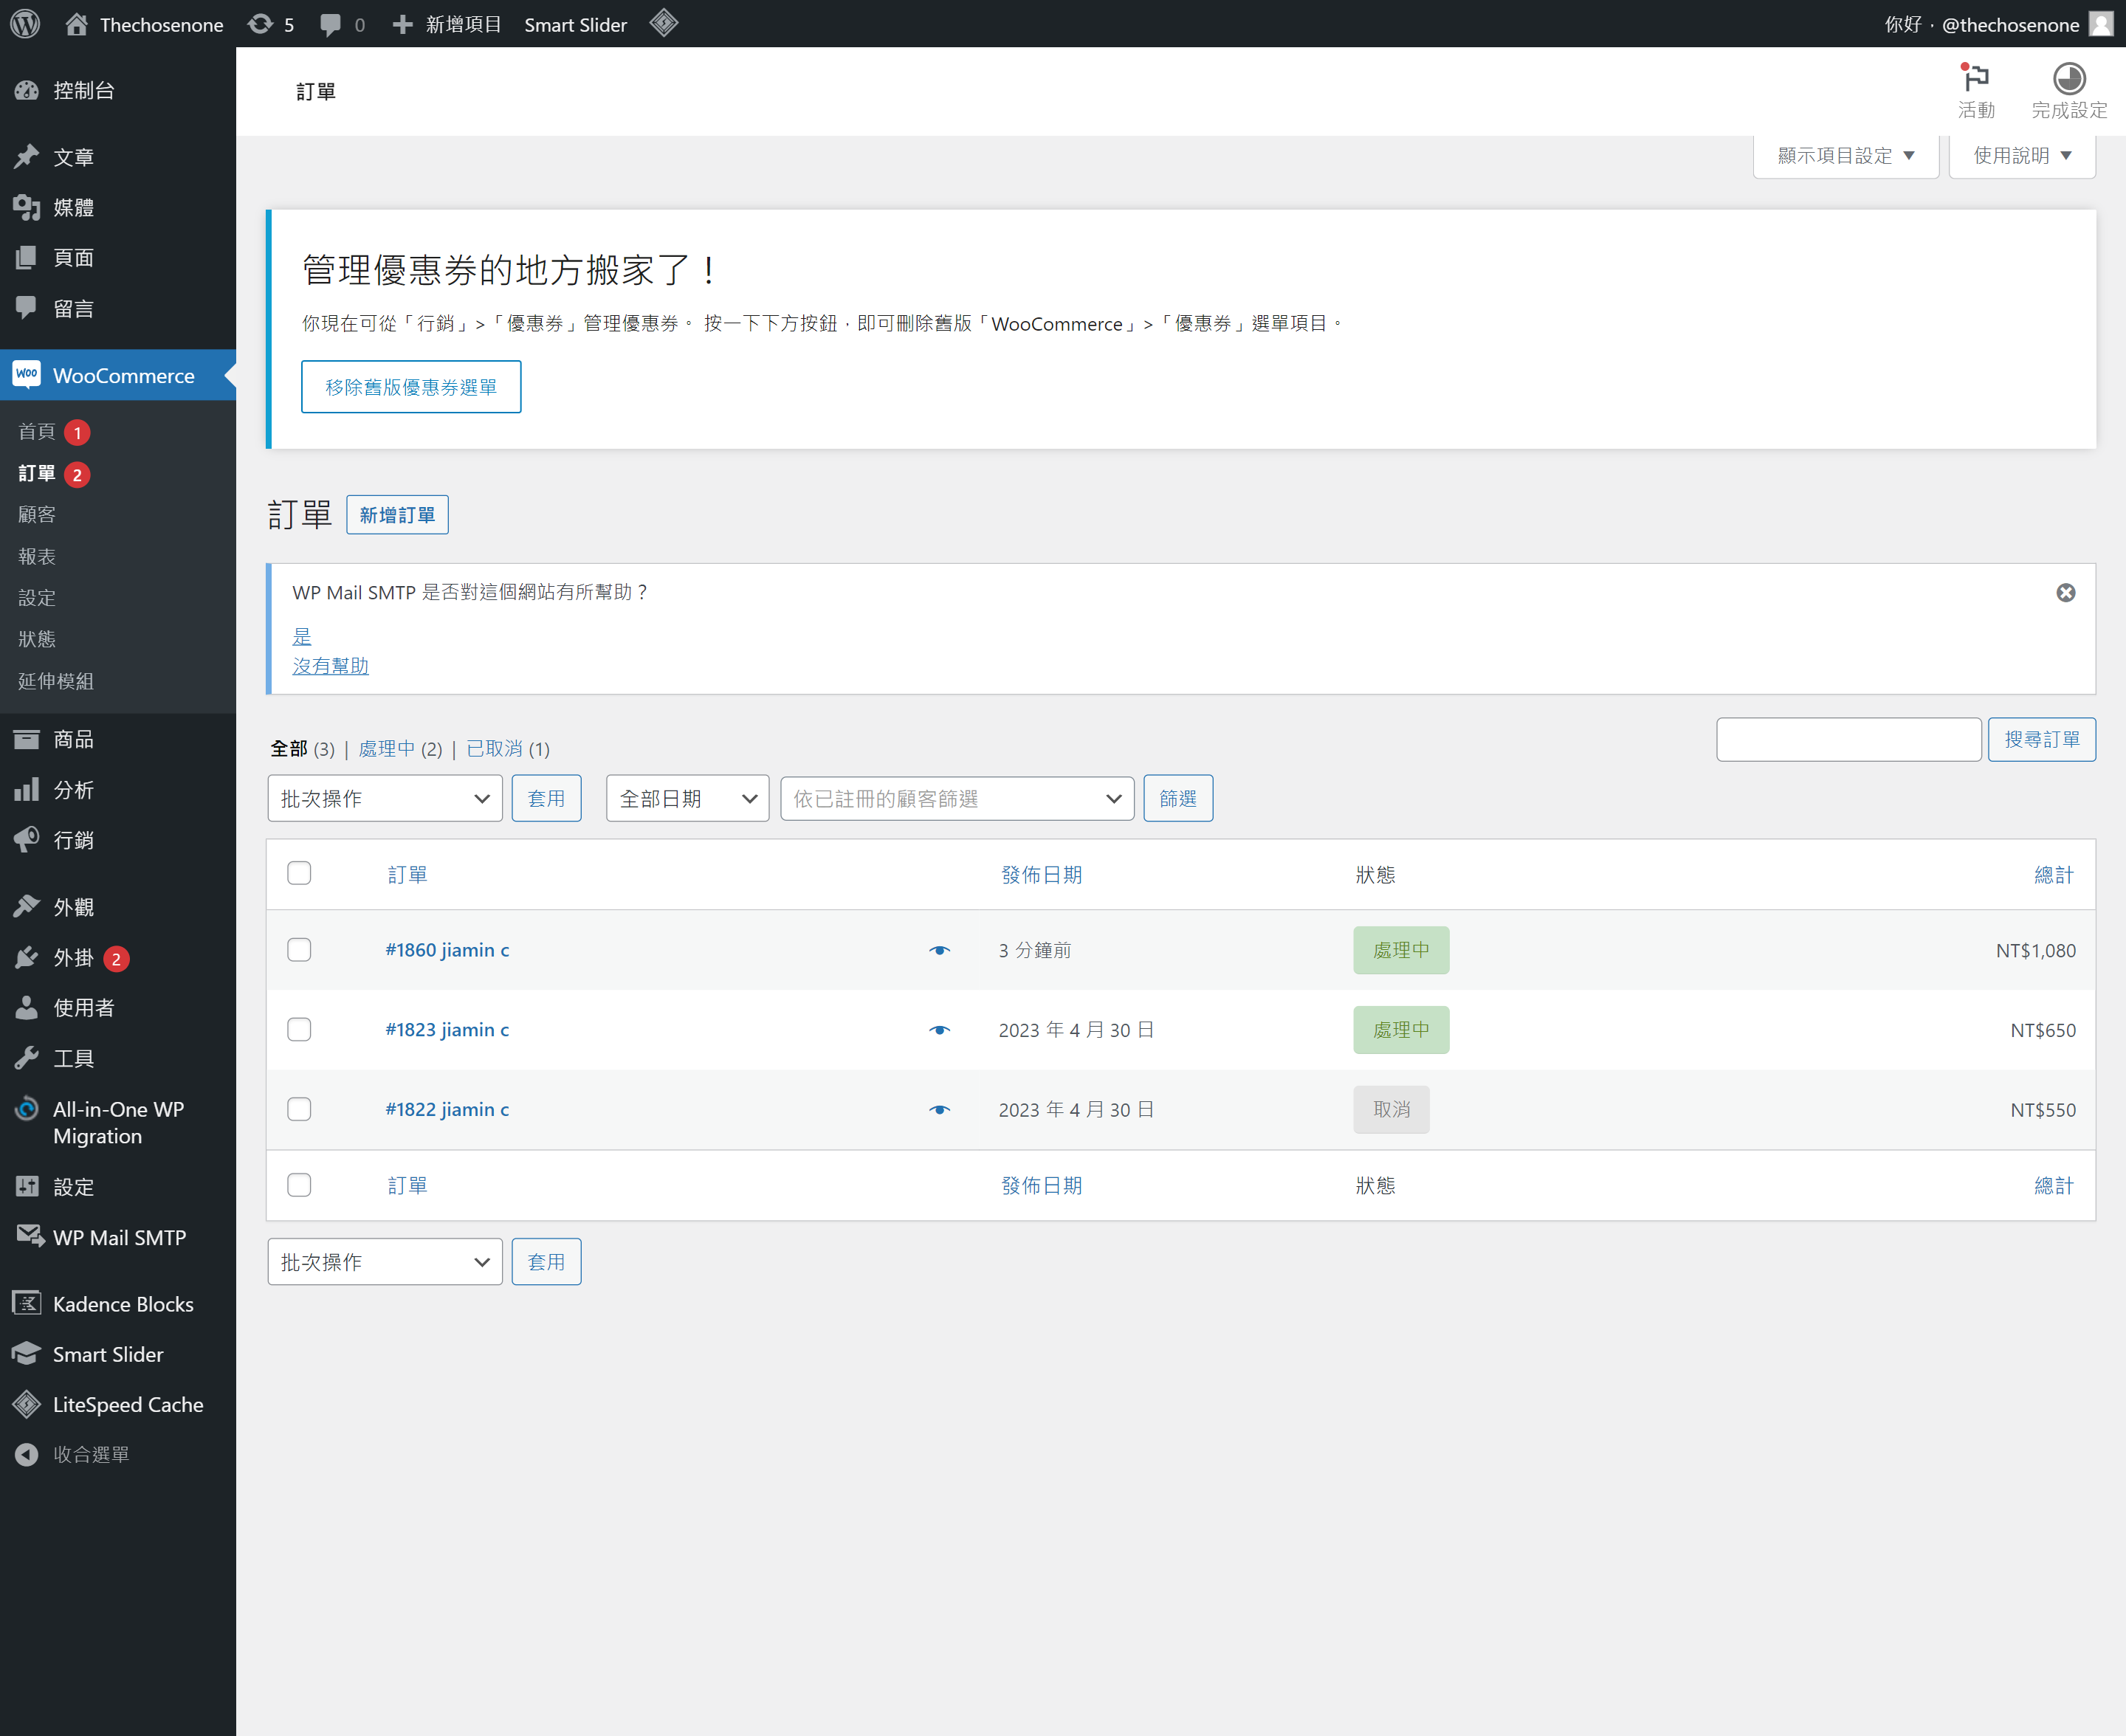Expand the 全部日期 date filter dropdown
Image resolution: width=2126 pixels, height=1736 pixels.
click(687, 798)
